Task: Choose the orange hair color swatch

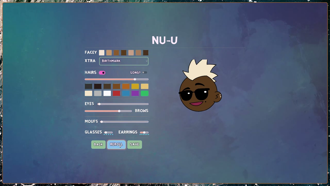Action: coord(126,86)
